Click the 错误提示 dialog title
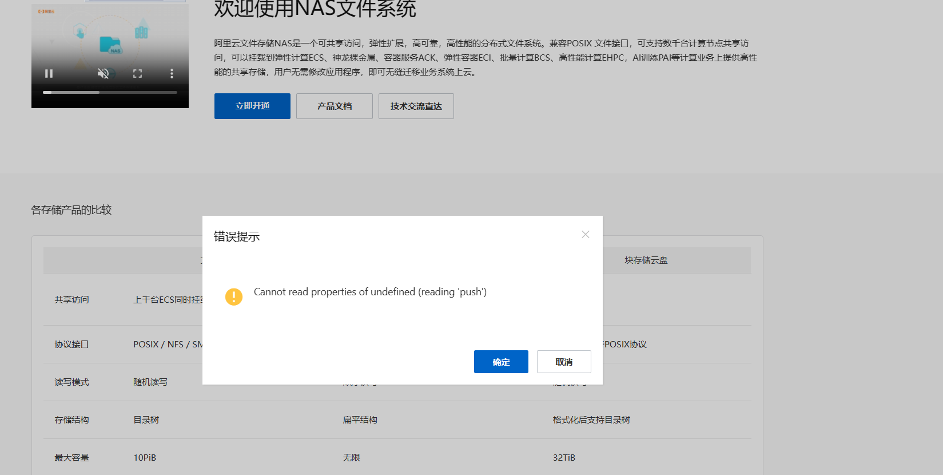This screenshot has width=943, height=475. (x=237, y=236)
